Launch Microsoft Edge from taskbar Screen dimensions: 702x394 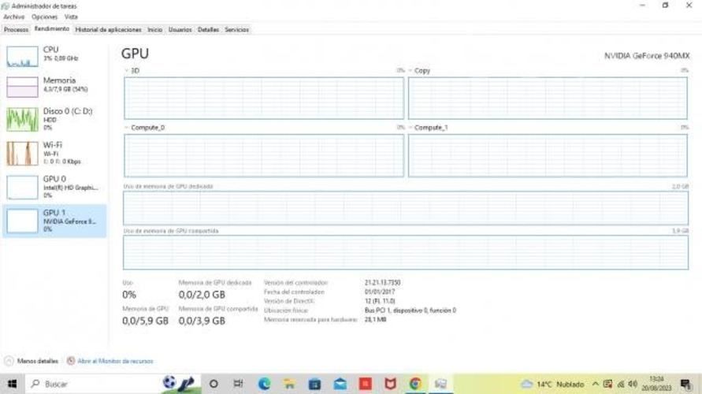pyautogui.click(x=264, y=384)
